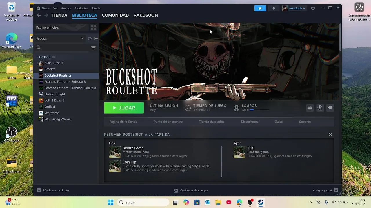371x208 pixels.
Task: Open the announcements megaphone button
Action: tap(260, 8)
